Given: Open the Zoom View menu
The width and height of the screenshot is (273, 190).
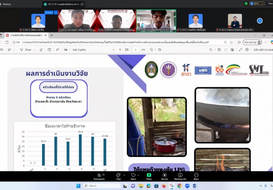Looking at the screenshot, I should (271, 3).
